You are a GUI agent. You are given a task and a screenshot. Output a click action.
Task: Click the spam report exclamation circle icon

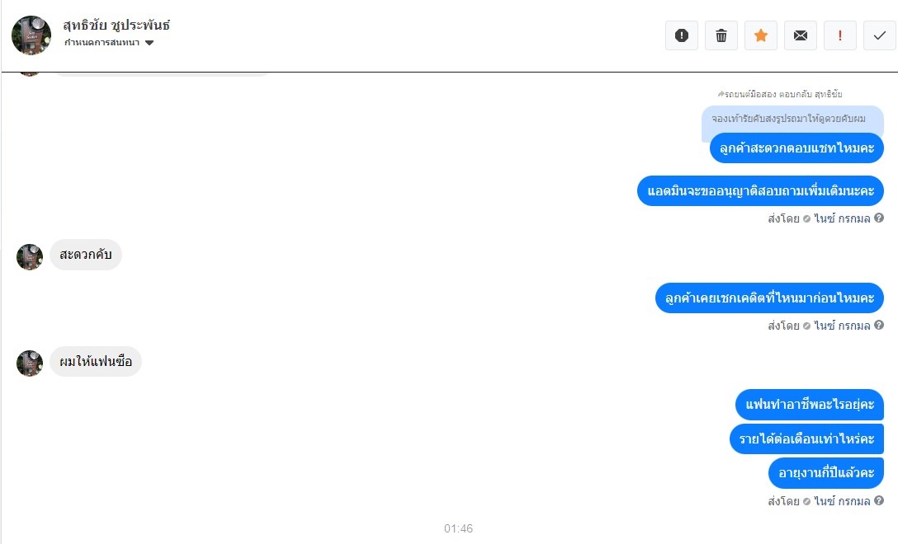click(x=682, y=35)
